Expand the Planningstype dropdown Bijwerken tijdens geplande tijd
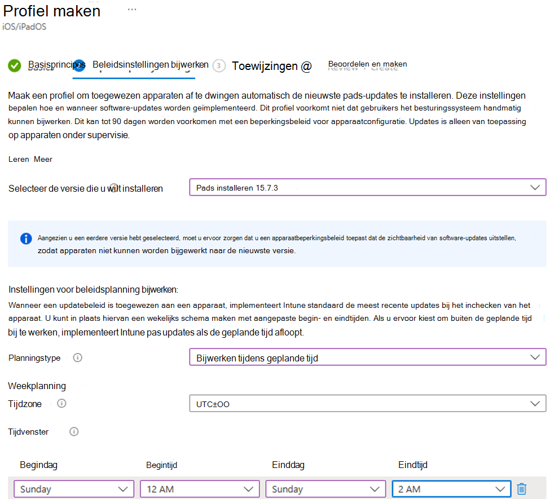Viewport: 550px width, 499px height. click(x=368, y=357)
